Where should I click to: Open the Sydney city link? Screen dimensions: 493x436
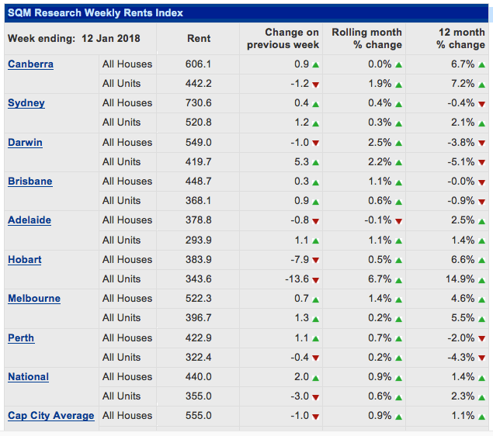pos(26,103)
